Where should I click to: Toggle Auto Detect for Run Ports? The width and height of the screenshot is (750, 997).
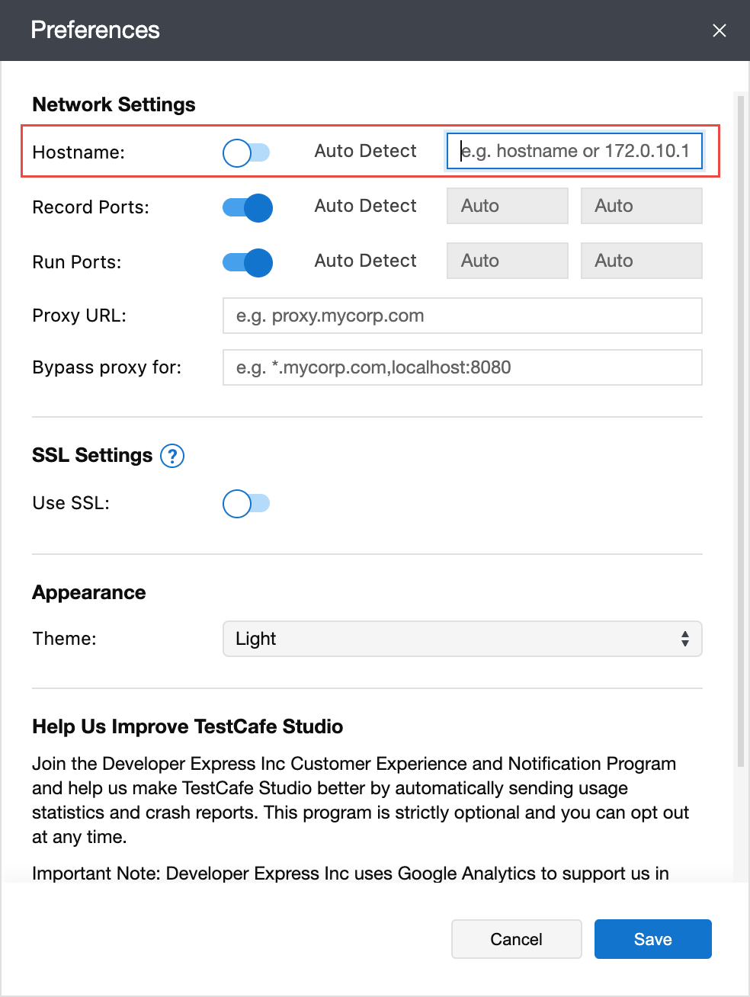tap(246, 262)
